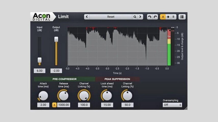Click the undo arrow icon
This screenshot has height=122, width=218.
[150, 17]
